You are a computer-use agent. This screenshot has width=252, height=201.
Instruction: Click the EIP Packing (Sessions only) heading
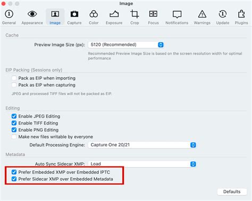tap(34, 70)
